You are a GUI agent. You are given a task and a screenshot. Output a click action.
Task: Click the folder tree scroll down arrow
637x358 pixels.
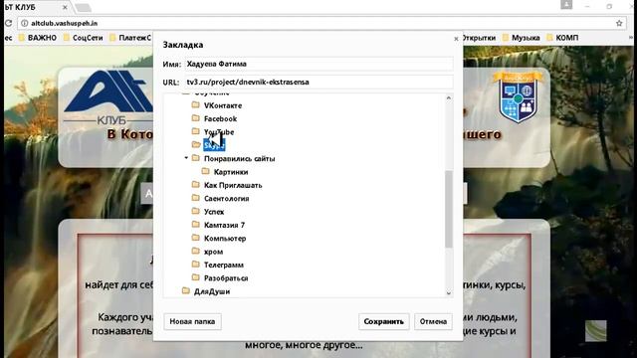coord(449,292)
